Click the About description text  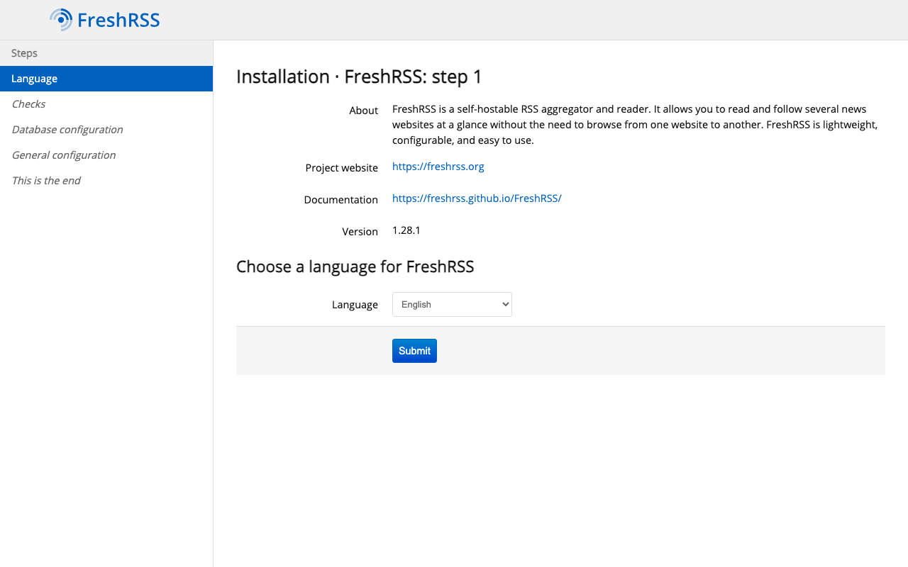[635, 124]
